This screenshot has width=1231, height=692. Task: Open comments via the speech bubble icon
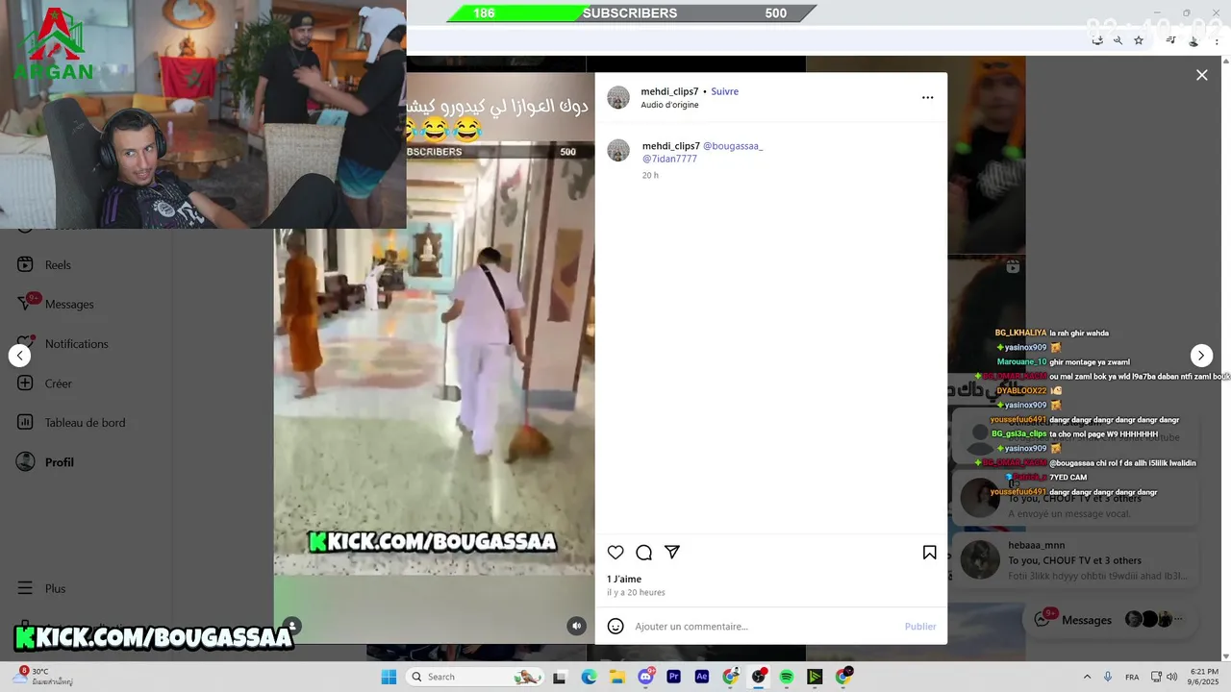pyautogui.click(x=644, y=553)
